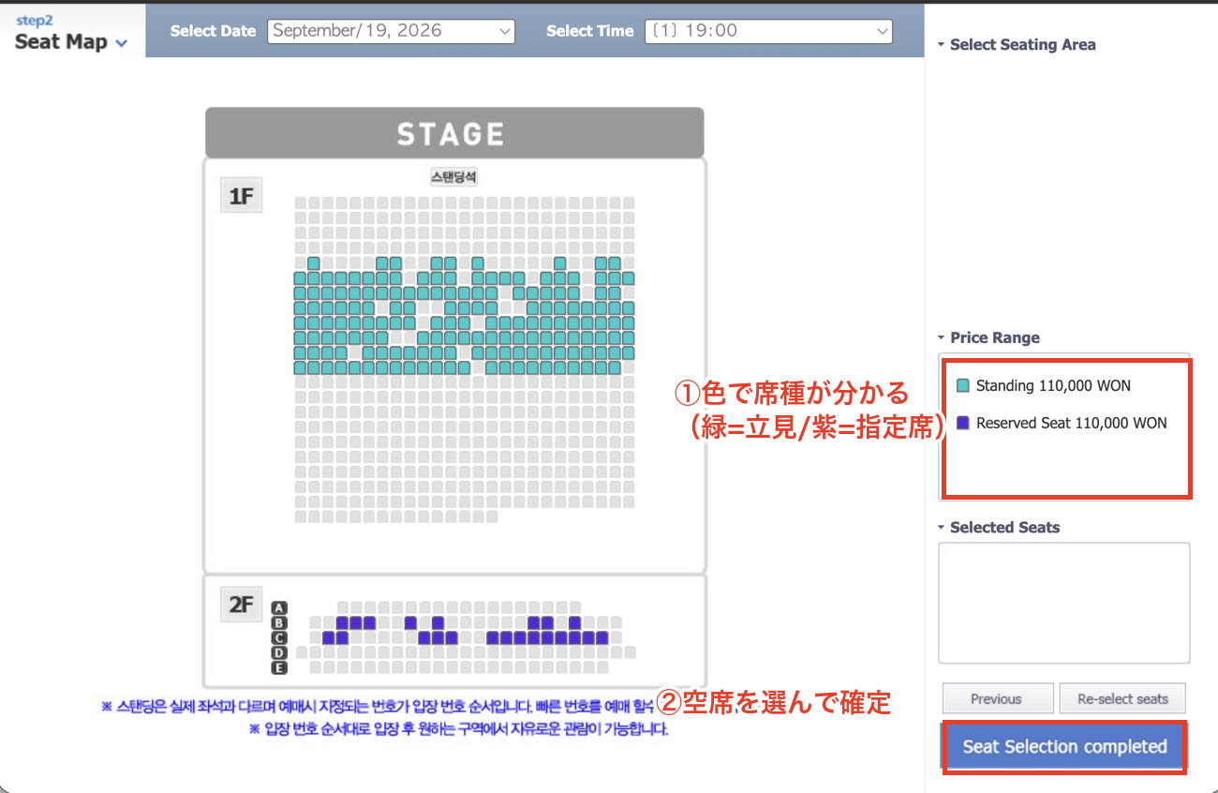Screen dimensions: 1218x793
Task: Confirm with Seat Selection completed
Action: [1064, 747]
